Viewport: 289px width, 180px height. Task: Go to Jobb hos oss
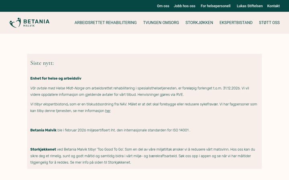click(x=185, y=6)
